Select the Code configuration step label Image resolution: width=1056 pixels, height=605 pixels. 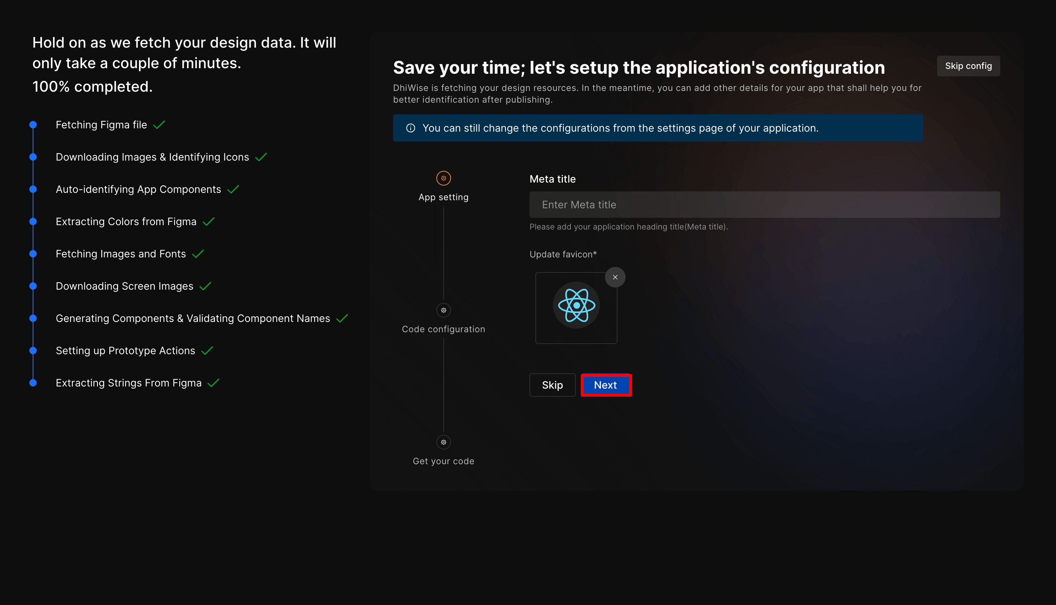click(x=443, y=329)
